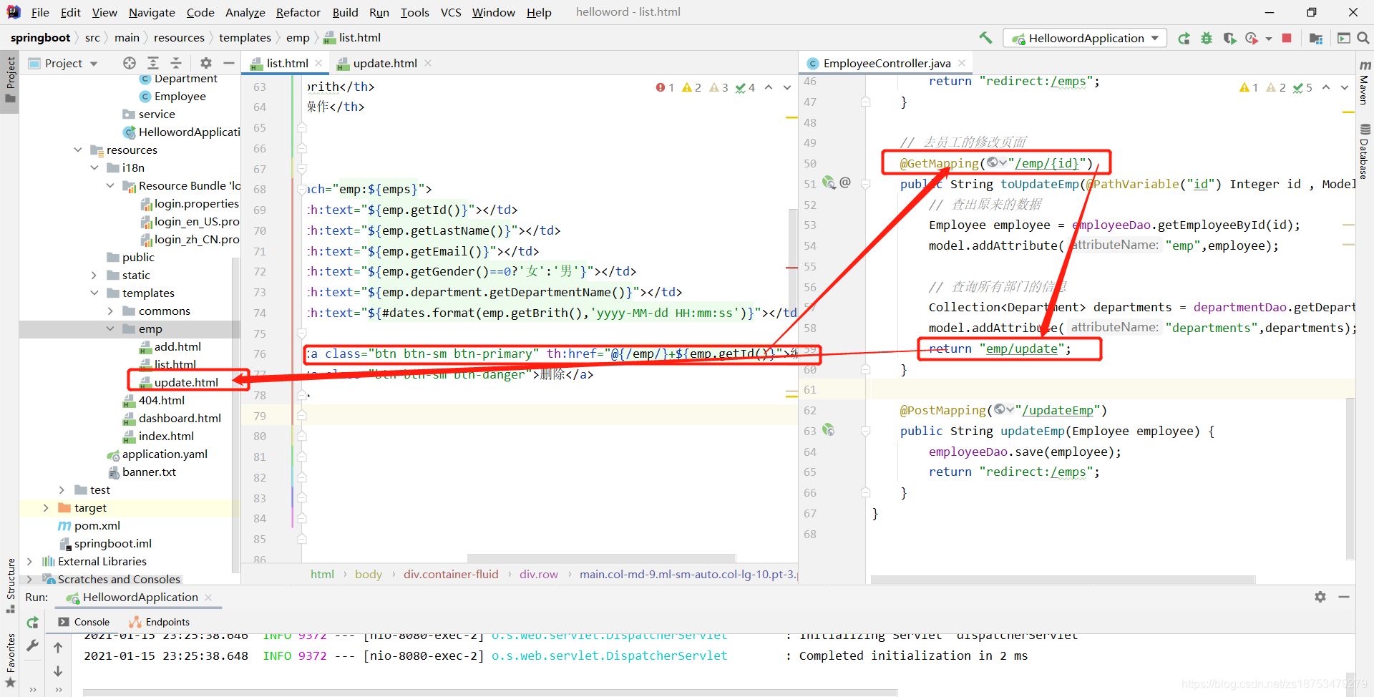
Task: Hide the Project tool window
Action: (x=229, y=63)
